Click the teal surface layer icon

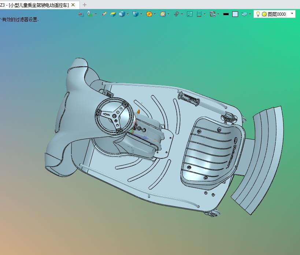[x=244, y=14]
